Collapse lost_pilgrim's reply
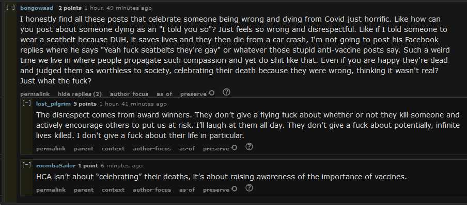Viewport: 467px width, 205px height. (x=26, y=104)
